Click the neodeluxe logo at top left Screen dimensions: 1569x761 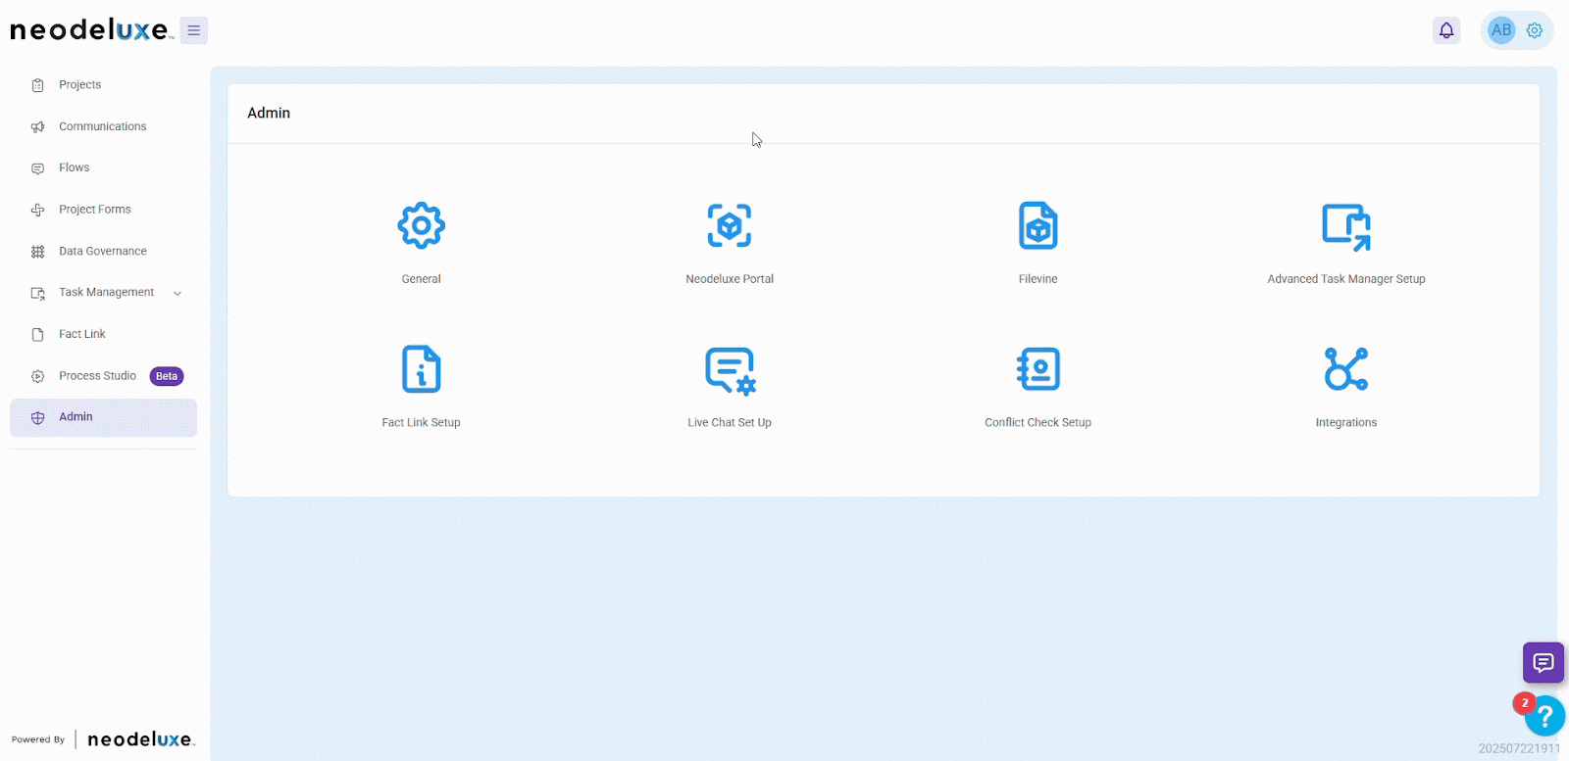click(x=91, y=30)
